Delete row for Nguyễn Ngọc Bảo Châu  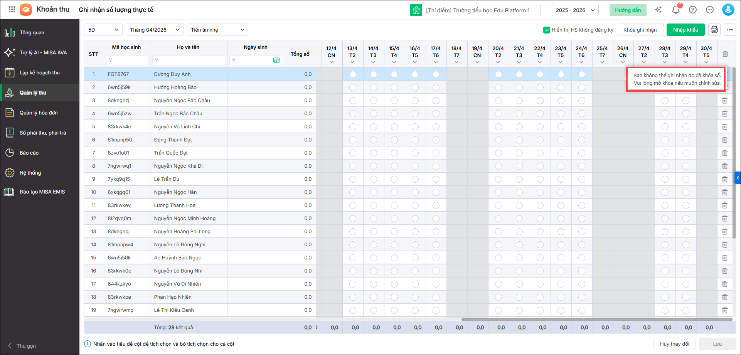[725, 101]
